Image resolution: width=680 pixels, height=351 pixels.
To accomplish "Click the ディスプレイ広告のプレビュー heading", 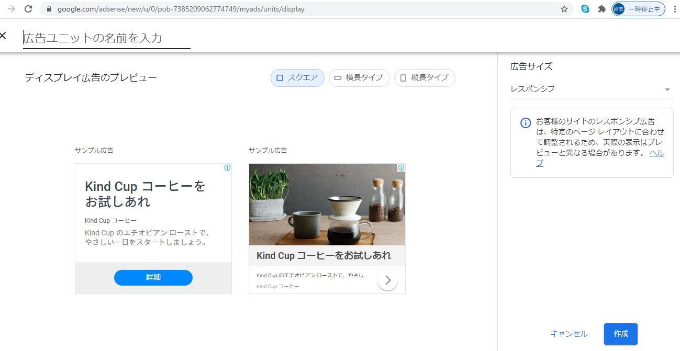I will (91, 78).
